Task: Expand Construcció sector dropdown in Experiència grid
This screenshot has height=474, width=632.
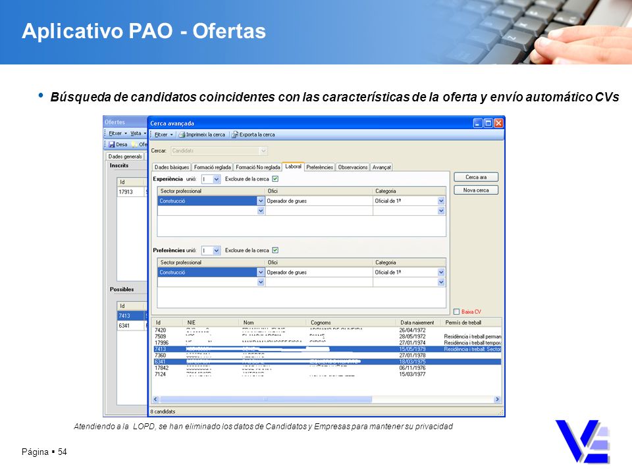Action: click(261, 201)
